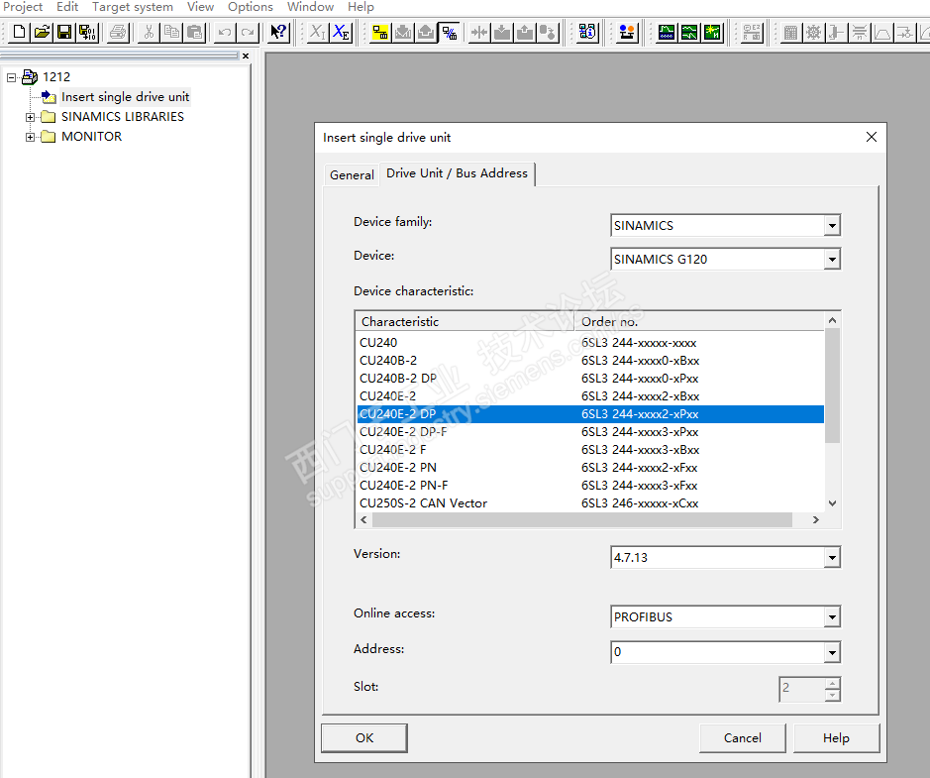The width and height of the screenshot is (930, 778).
Task: Click the Save project floppy icon
Action: click(64, 32)
